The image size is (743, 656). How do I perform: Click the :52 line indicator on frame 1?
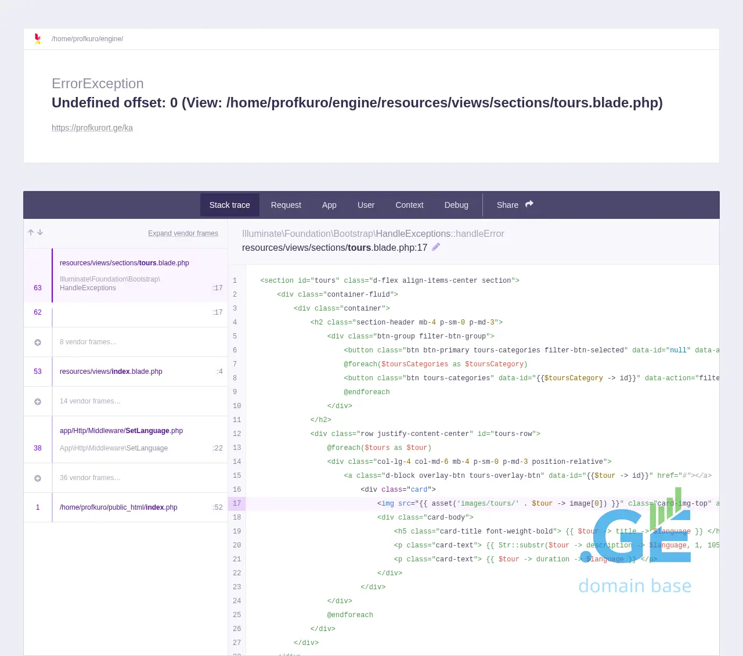click(218, 507)
